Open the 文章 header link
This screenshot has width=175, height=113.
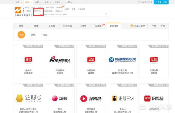[73, 9]
